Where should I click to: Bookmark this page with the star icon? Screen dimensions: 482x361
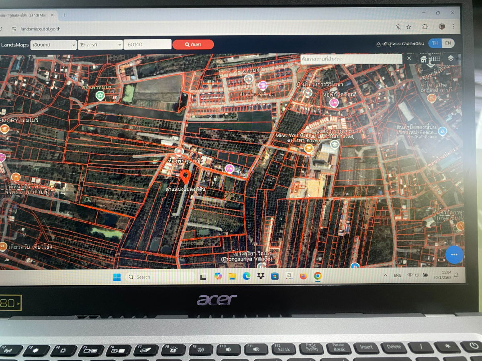tap(409, 27)
